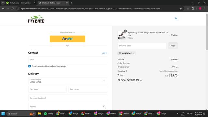Click the address search magnifier icon
The width and height of the screenshot is (208, 117).
pos(104,107)
